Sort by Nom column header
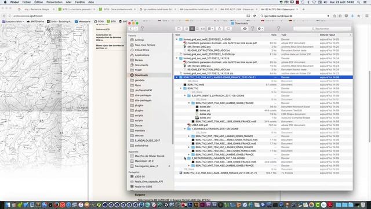 178,35
